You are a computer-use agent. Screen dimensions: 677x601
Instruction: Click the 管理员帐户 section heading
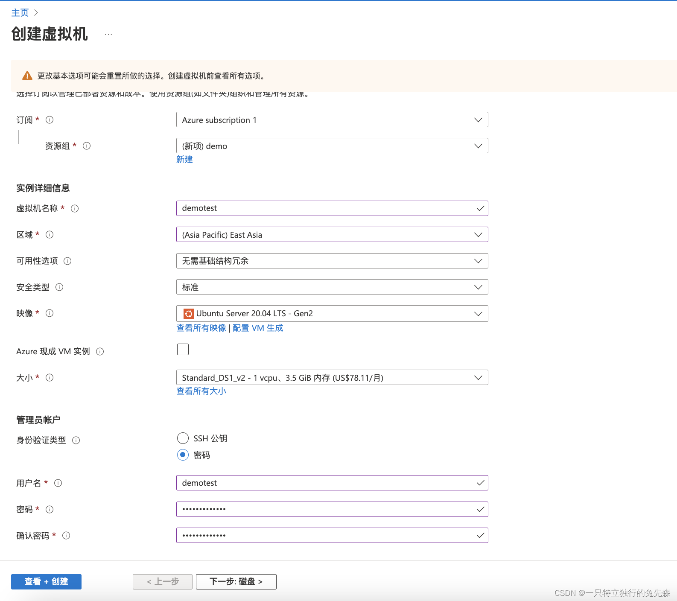[38, 420]
